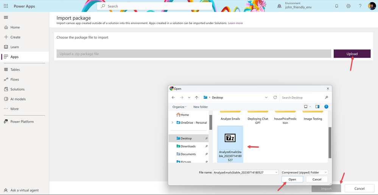
Task: Close the Open file dialog
Action: point(328,88)
